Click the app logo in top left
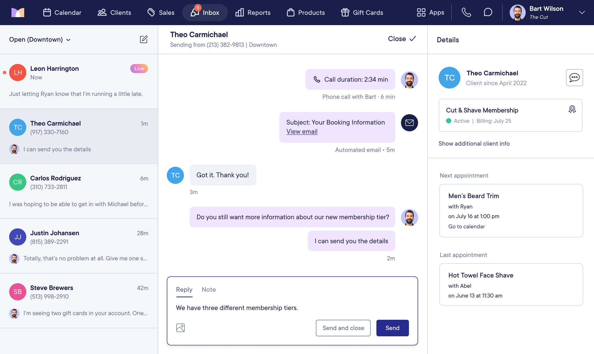 pyautogui.click(x=18, y=13)
